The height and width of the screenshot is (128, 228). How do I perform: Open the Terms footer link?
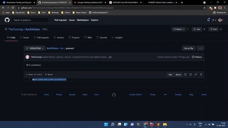(x=47, y=95)
